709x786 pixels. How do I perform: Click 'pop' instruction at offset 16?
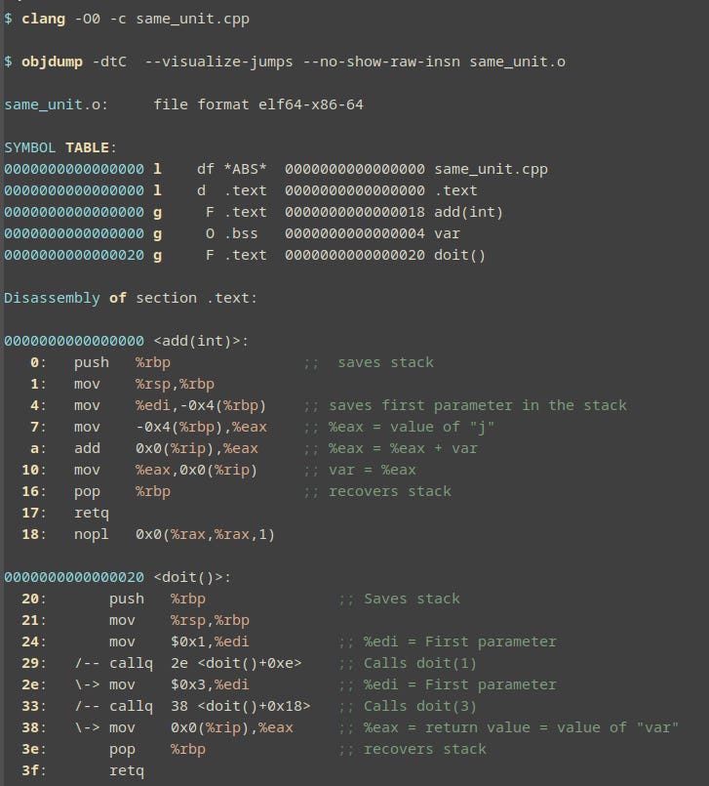tap(87, 492)
